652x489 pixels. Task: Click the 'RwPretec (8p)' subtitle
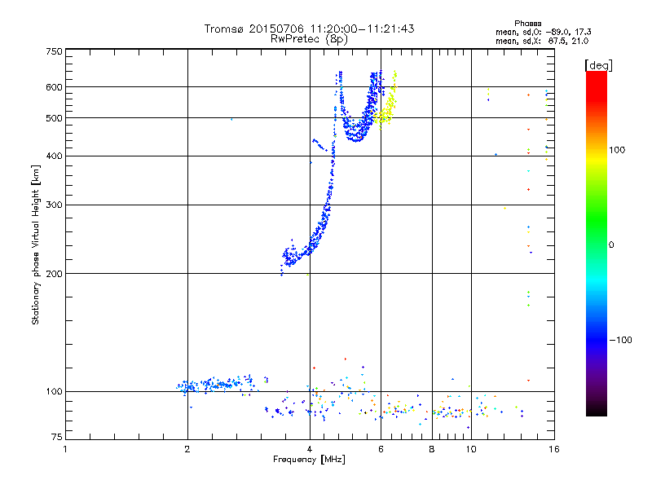coord(309,39)
